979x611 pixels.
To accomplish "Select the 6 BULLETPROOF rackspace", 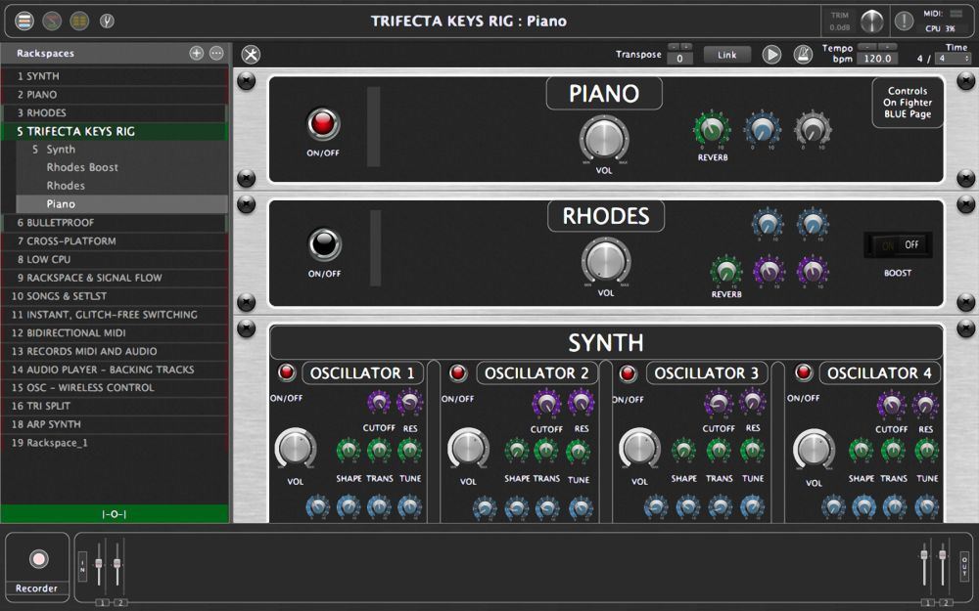I will pos(61,223).
